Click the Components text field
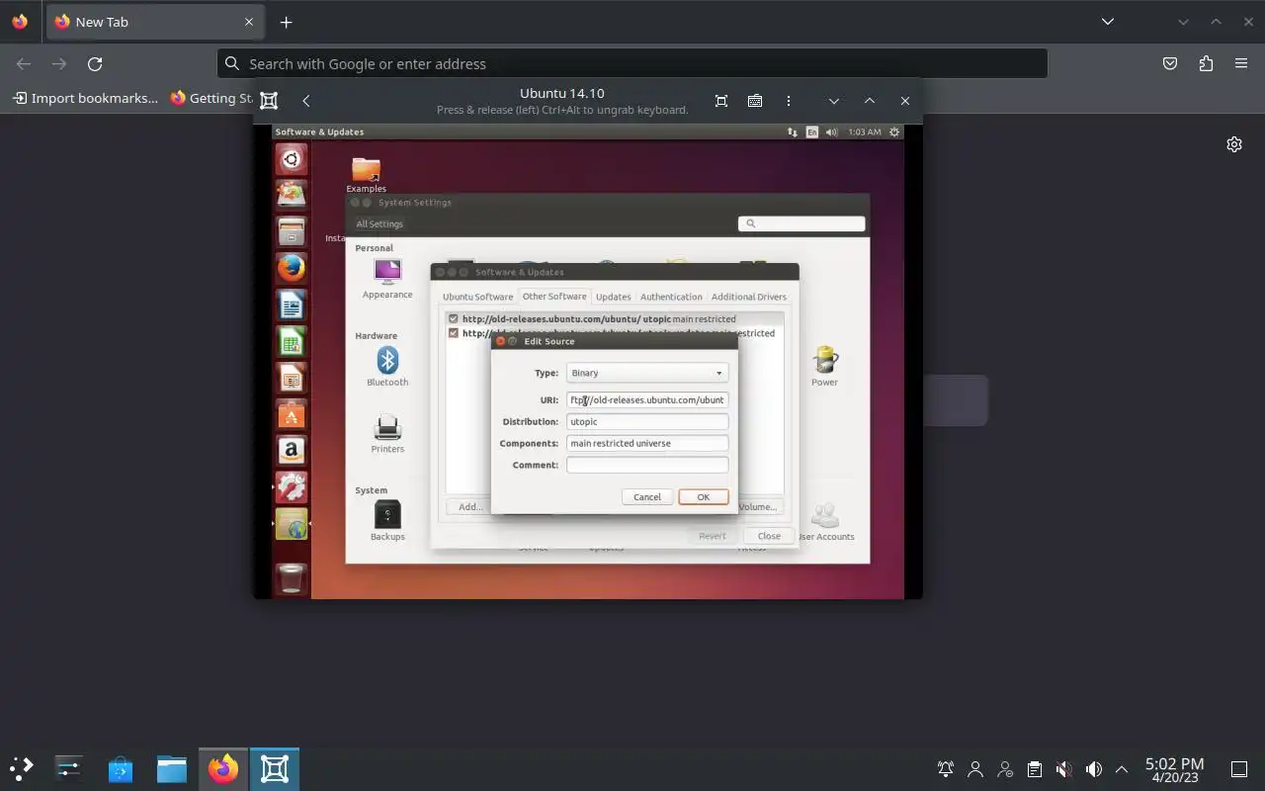Screen dimensions: 1265x791 click(x=647, y=444)
